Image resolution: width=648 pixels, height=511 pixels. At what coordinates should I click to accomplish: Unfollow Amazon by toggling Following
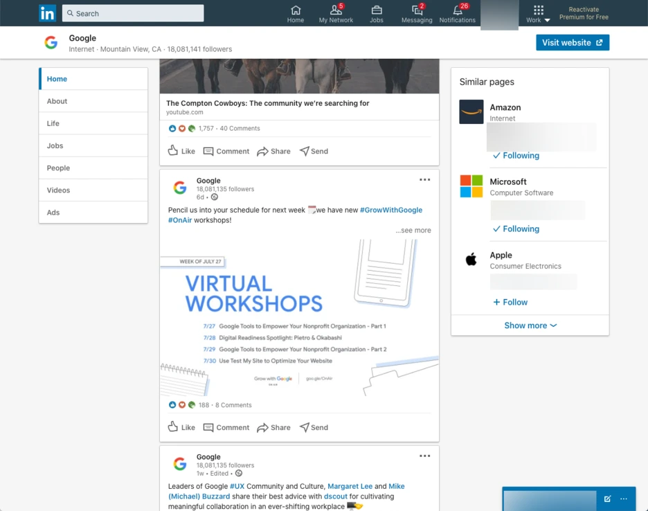coord(515,155)
